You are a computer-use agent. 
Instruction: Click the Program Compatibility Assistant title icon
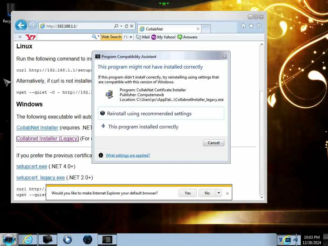tap(98, 56)
